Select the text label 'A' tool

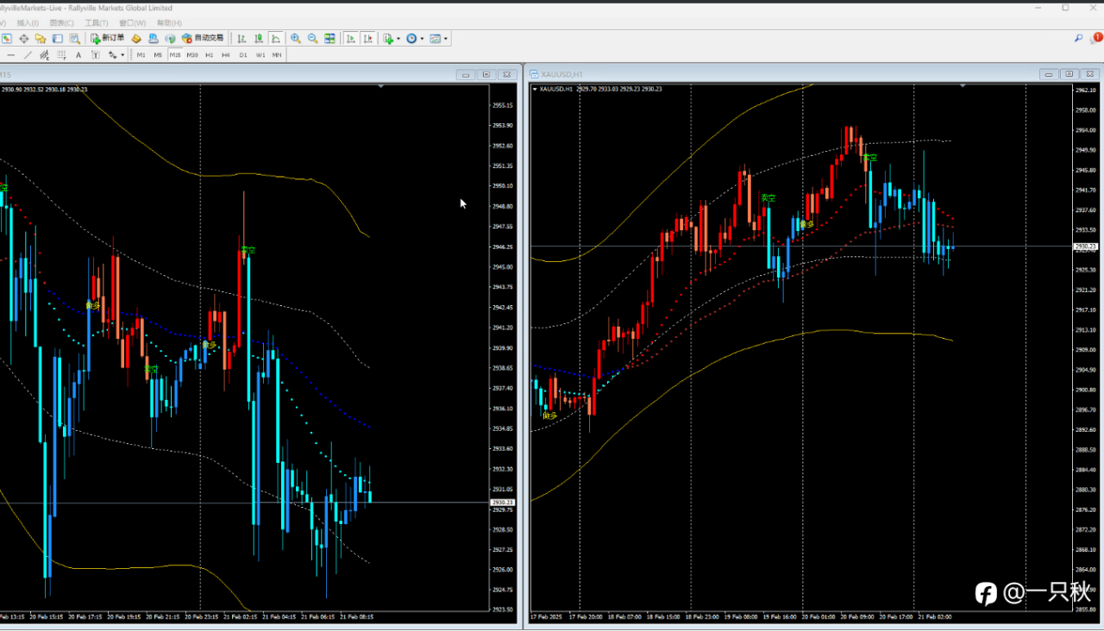78,55
